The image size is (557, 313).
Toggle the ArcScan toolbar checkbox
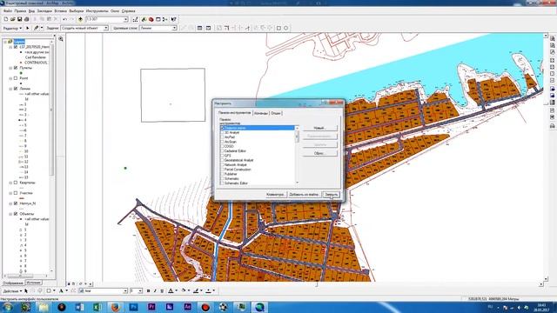click(x=223, y=142)
